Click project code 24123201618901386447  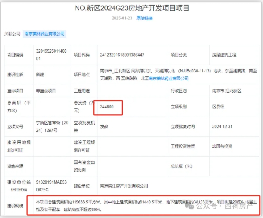122,55
